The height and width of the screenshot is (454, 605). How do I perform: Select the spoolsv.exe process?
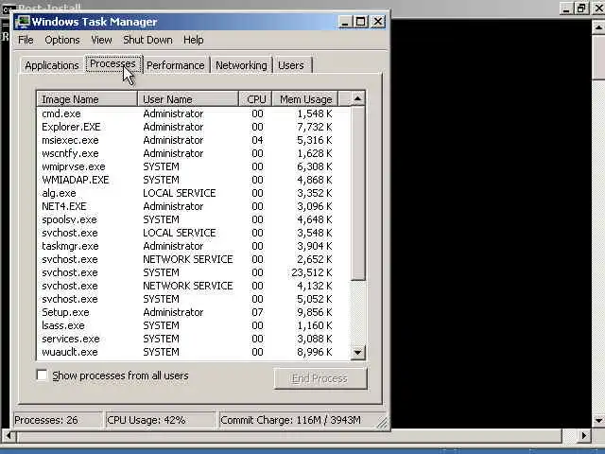click(x=193, y=219)
